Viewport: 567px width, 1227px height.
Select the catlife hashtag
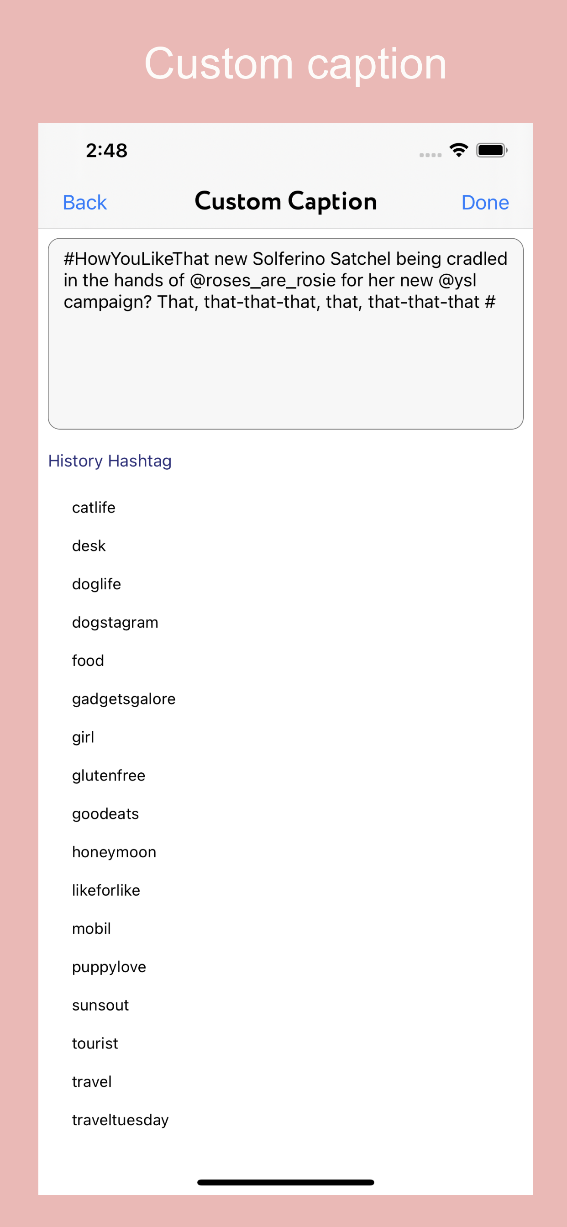[x=94, y=508]
